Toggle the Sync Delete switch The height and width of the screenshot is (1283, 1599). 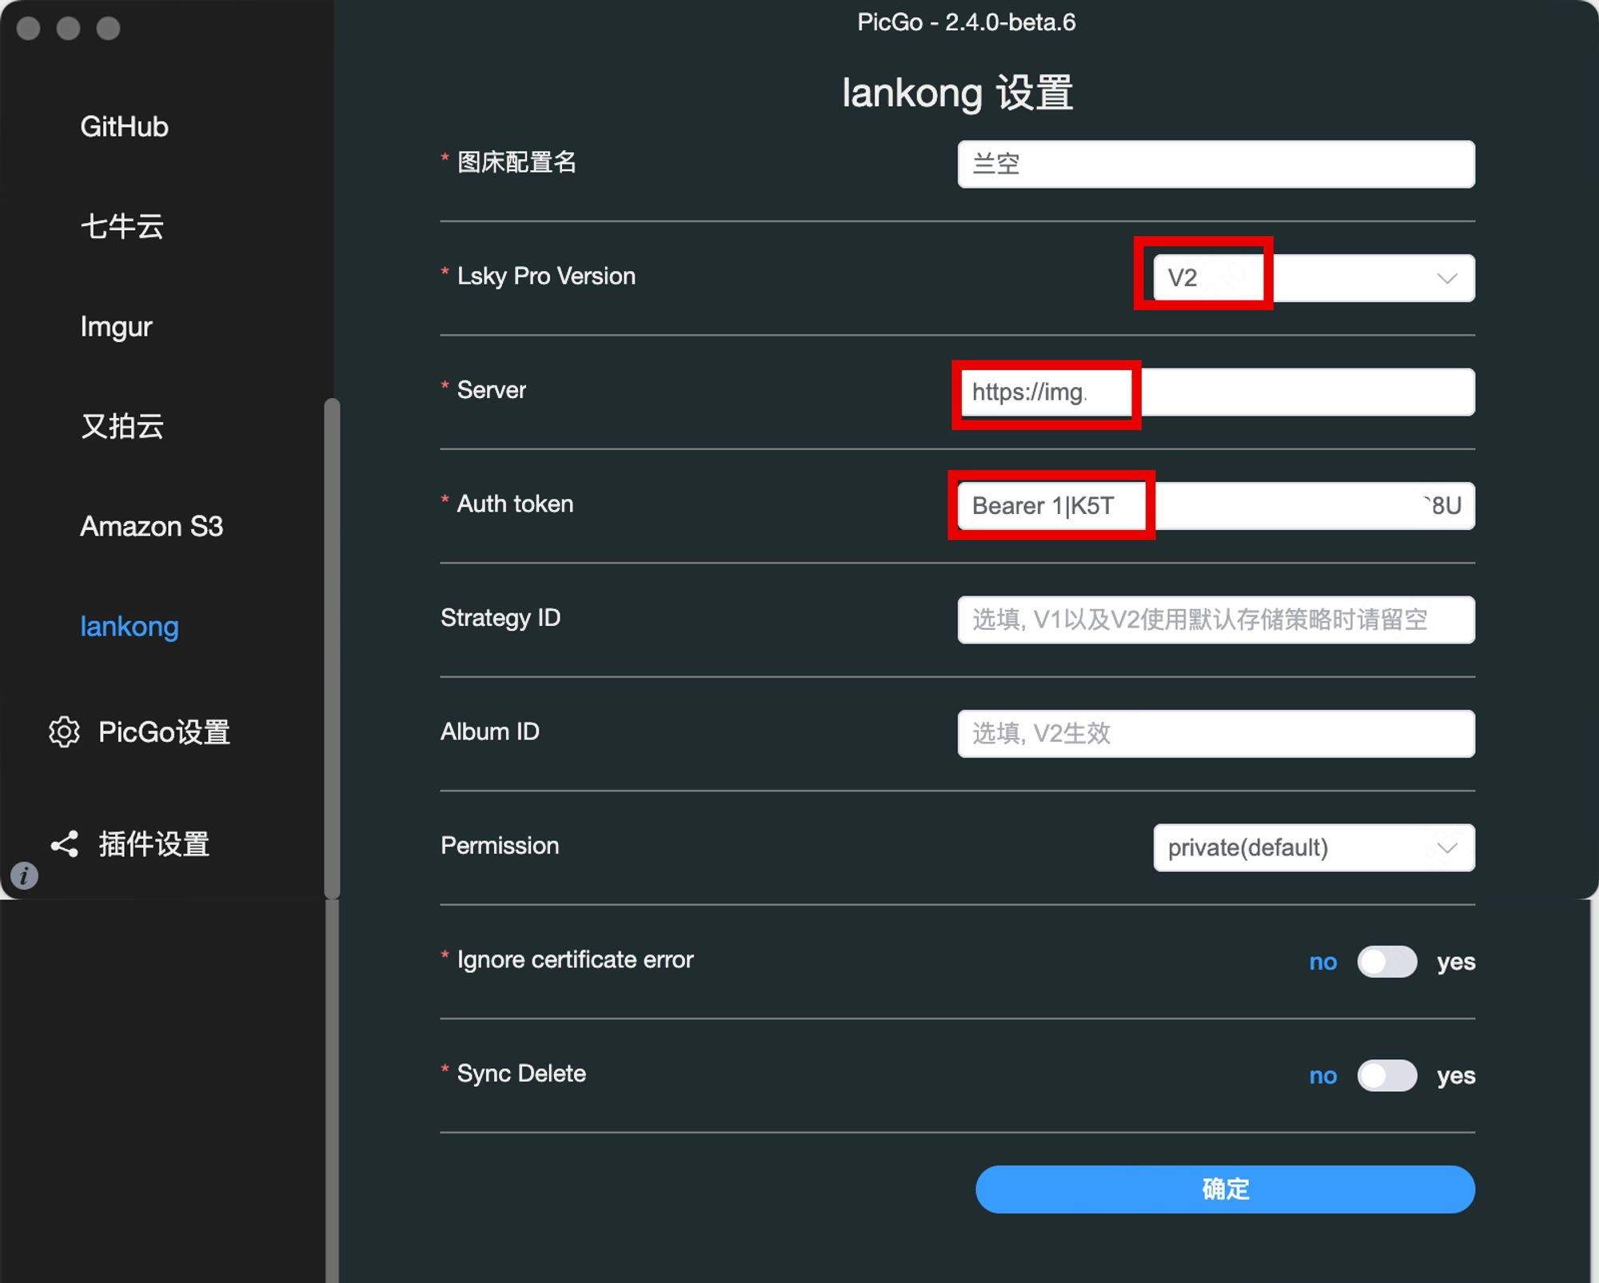pyautogui.click(x=1387, y=1075)
